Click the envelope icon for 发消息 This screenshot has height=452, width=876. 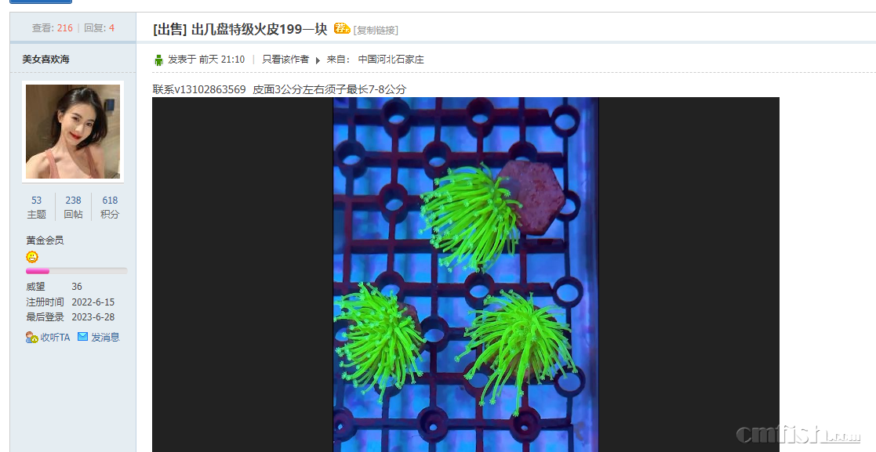82,337
